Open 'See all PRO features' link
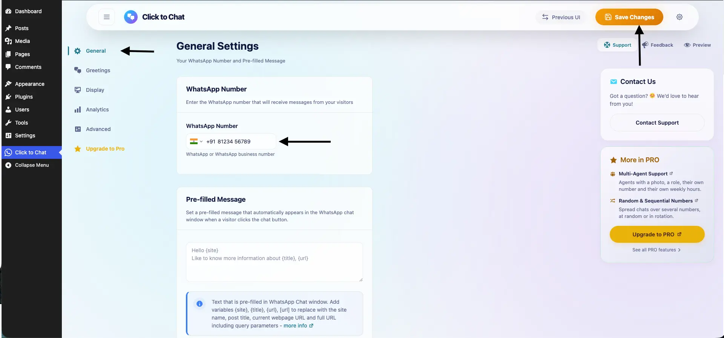Screen dimensions: 724x338 point(657,250)
